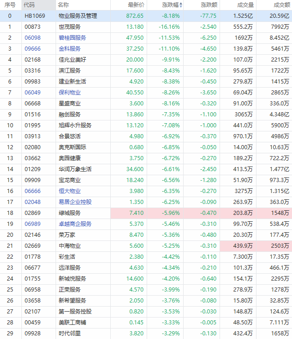
Task: Select 彩生活 row name
Action: pos(67,256)
